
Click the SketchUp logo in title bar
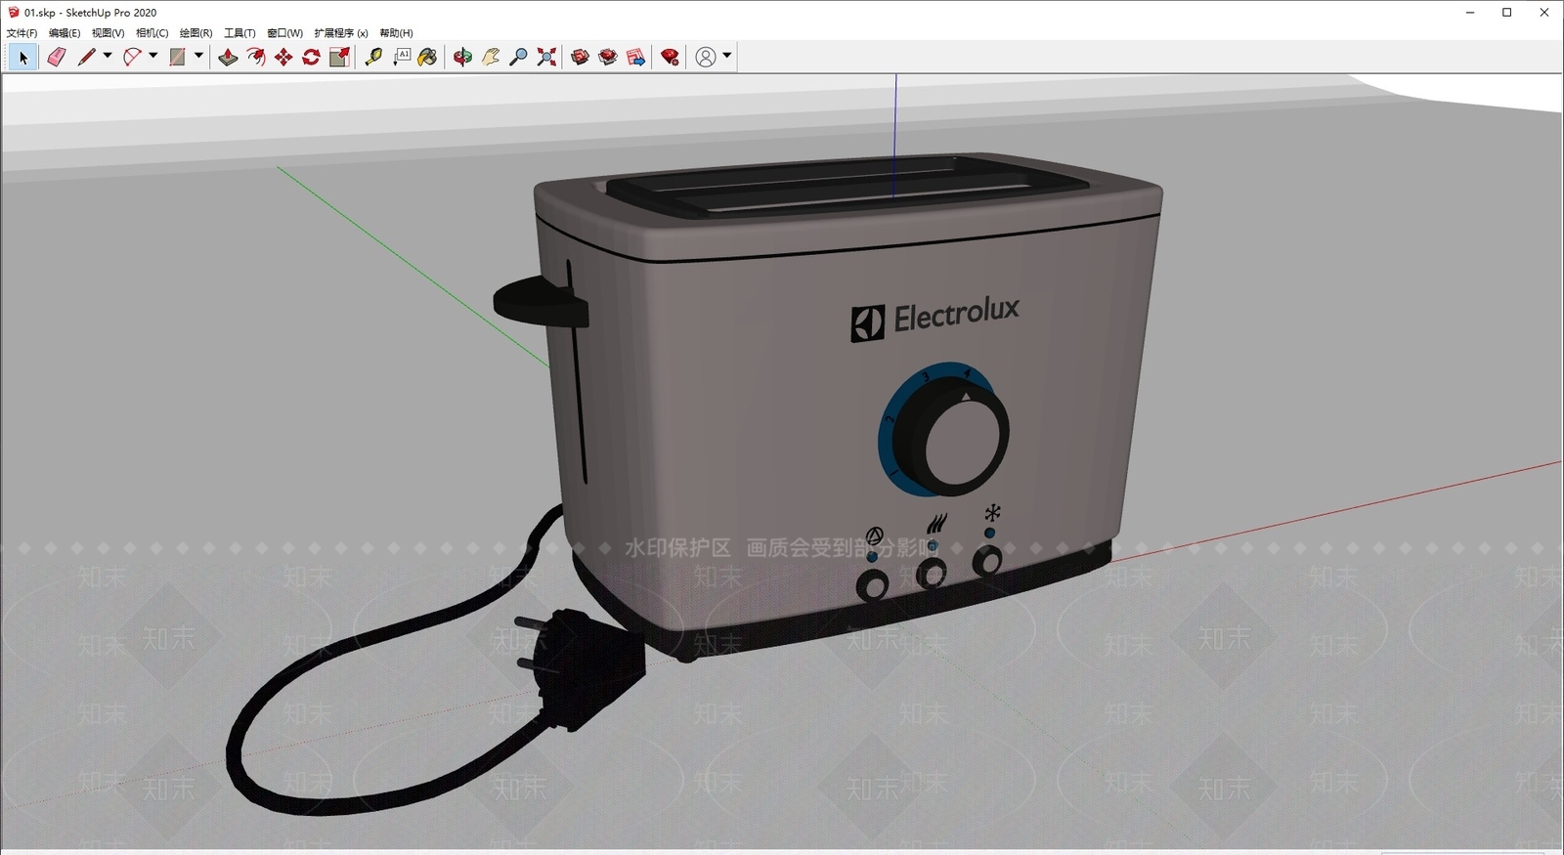click(x=14, y=13)
